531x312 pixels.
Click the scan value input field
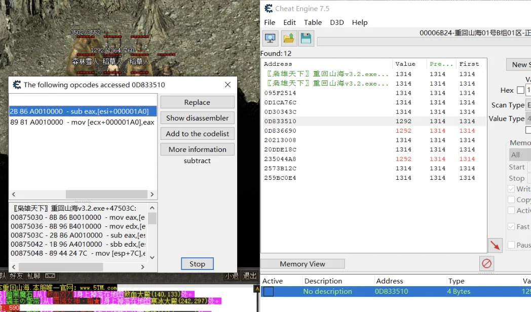click(x=528, y=90)
